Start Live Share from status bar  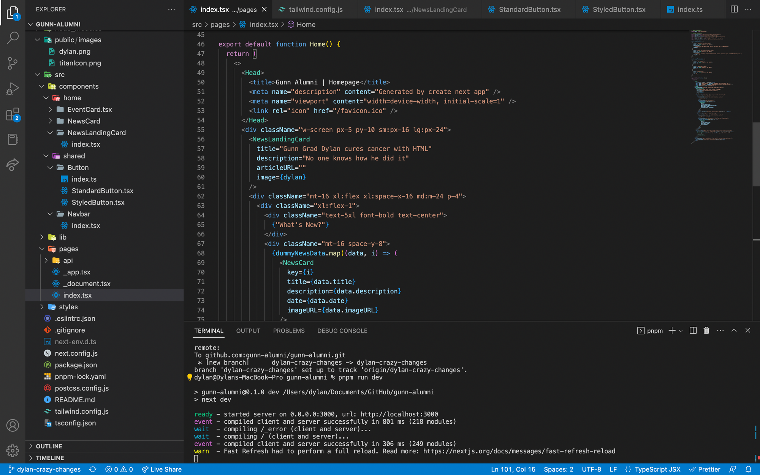pos(161,469)
